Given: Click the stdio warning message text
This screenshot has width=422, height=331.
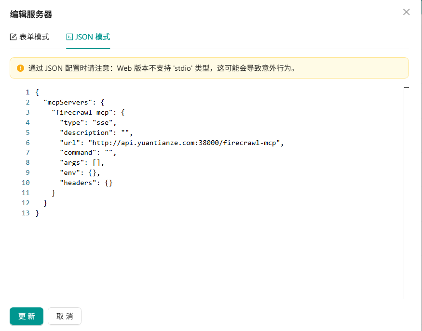Looking at the screenshot, I should click(162, 68).
